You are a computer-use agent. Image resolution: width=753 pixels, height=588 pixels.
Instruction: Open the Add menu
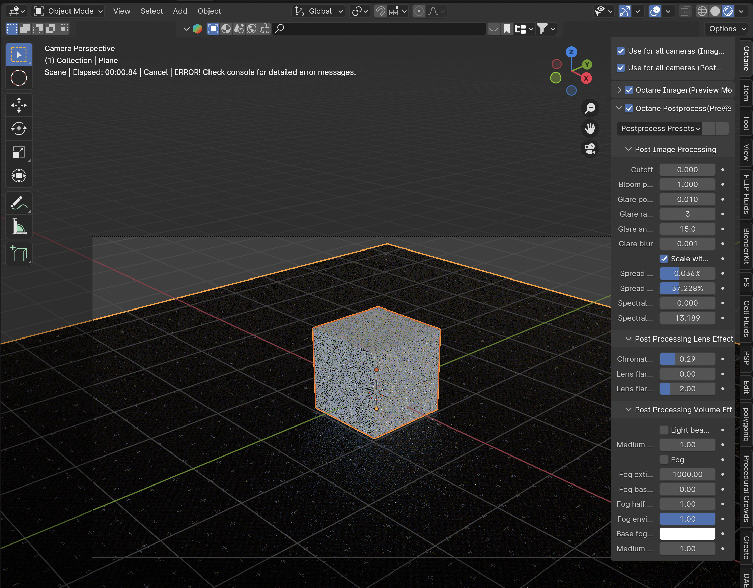coord(180,11)
